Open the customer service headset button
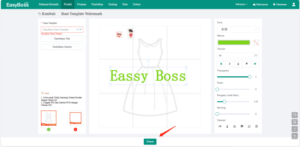 pos(294,115)
